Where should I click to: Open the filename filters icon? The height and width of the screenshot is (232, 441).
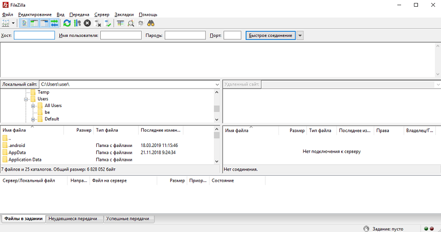pyautogui.click(x=120, y=23)
